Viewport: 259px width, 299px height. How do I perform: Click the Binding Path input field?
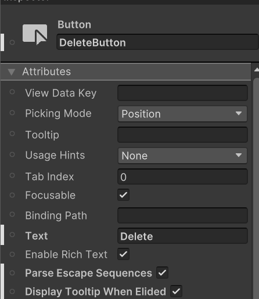[182, 215]
